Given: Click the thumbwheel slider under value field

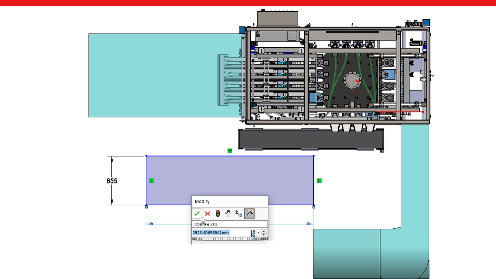Looking at the screenshot, I should coord(229,239).
